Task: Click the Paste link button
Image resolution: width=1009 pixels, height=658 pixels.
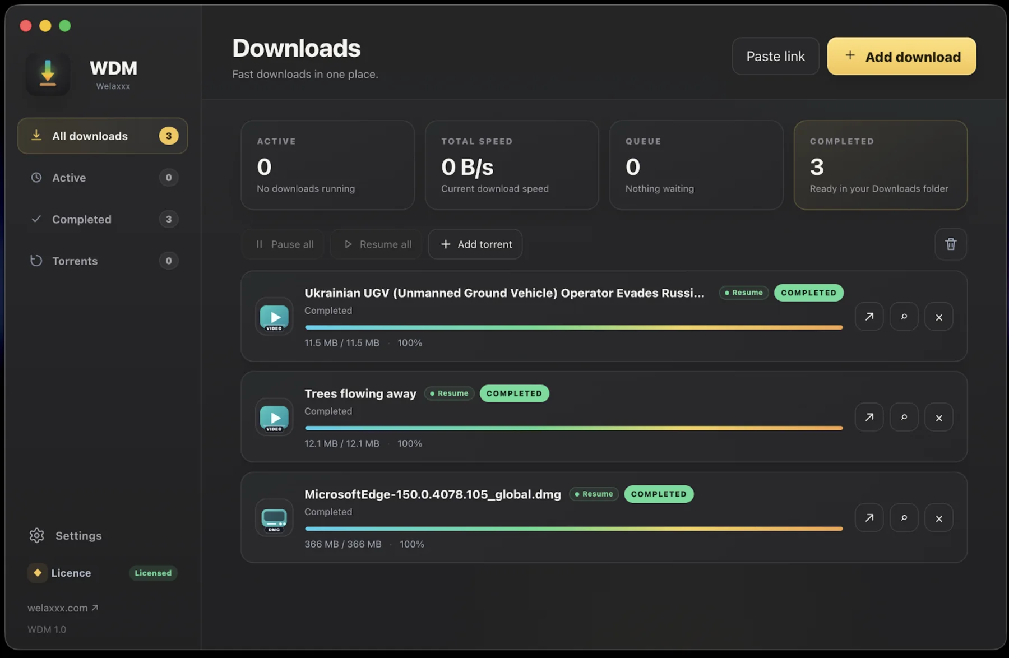Action: (x=775, y=56)
